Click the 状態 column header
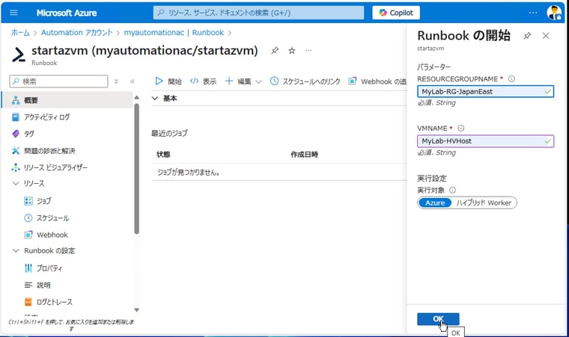 pos(163,155)
